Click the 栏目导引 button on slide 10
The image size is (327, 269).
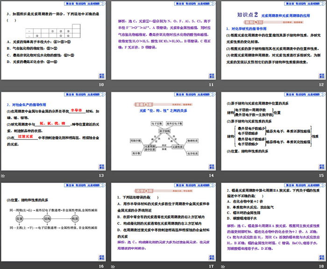pyautogui.click(x=100, y=76)
